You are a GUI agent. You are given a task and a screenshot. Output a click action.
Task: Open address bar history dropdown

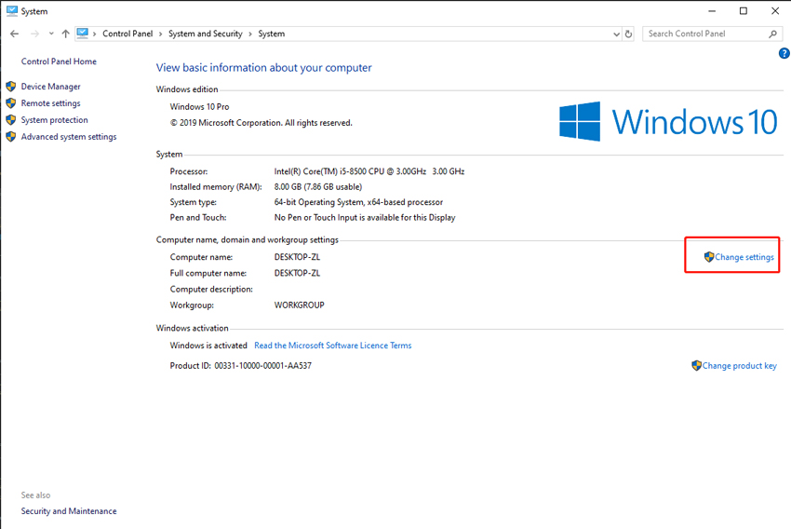(x=616, y=34)
